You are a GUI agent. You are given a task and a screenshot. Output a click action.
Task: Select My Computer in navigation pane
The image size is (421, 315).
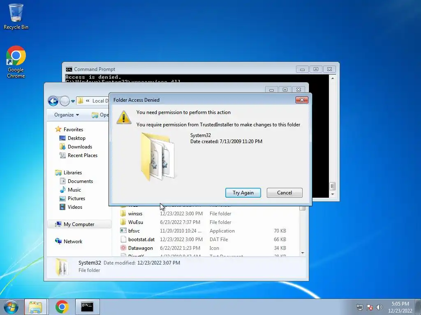coord(79,224)
